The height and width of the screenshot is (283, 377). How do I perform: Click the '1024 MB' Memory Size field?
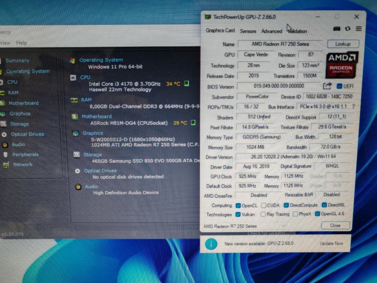click(255, 147)
